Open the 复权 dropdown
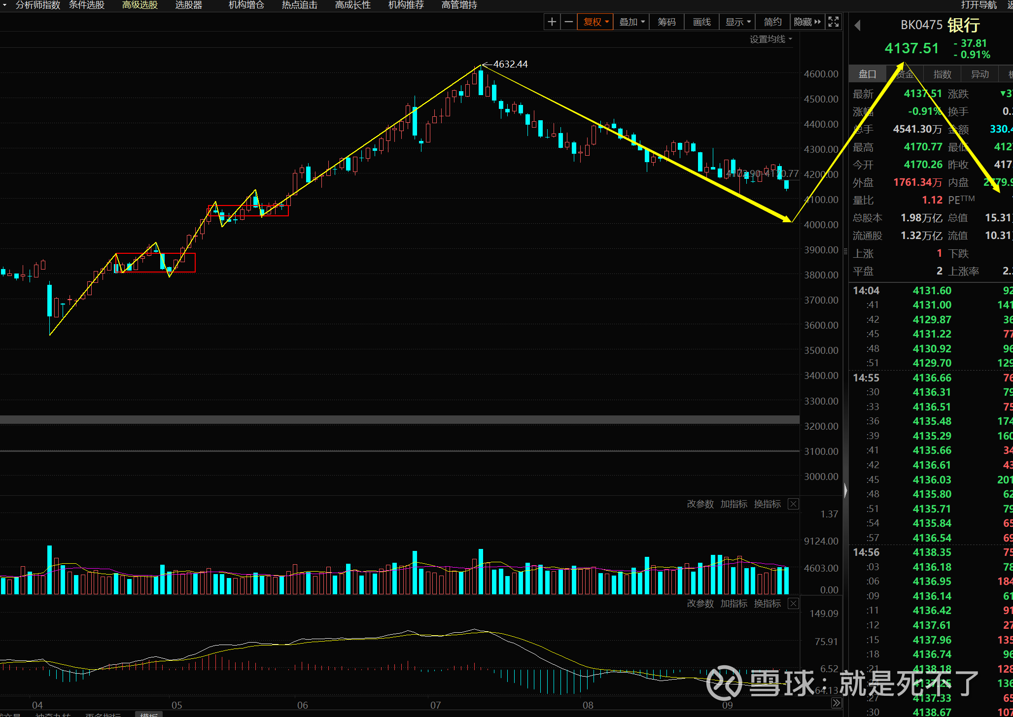 [x=595, y=22]
